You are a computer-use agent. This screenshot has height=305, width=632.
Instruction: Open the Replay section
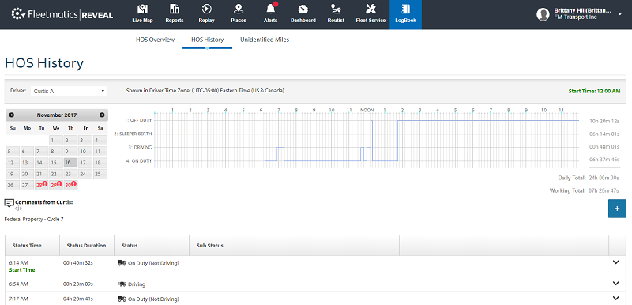[x=207, y=14]
